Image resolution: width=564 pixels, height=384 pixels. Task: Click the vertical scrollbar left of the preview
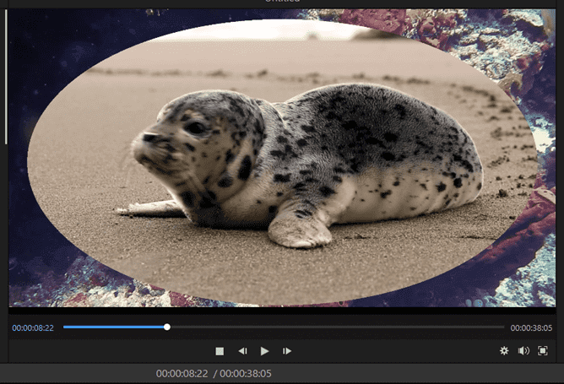6,77
